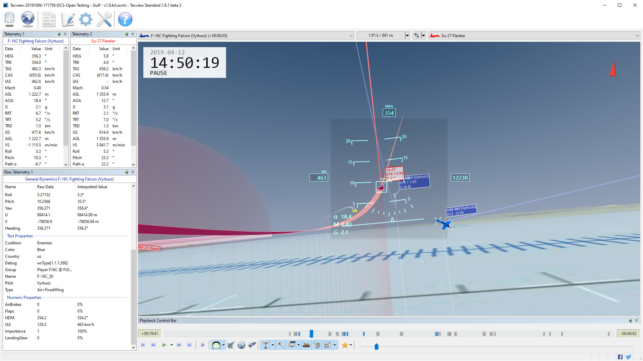Open the online telemetry globe icon
Screen dimensions: 643x361
pos(27,19)
